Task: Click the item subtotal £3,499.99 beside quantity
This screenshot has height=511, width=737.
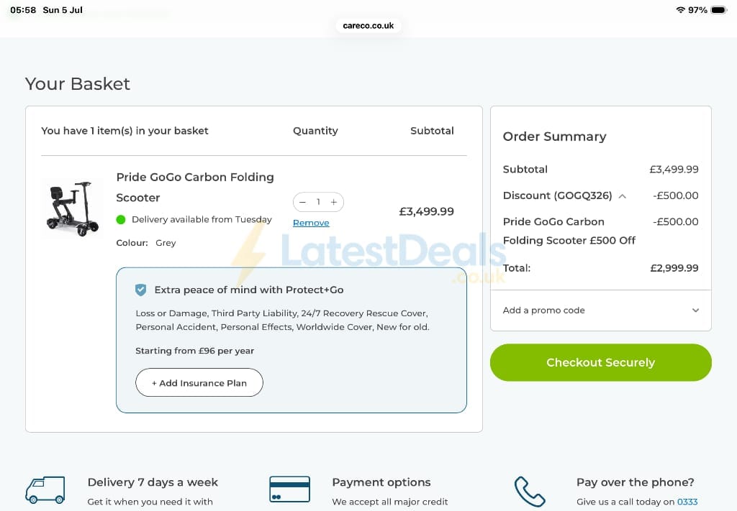Action: (x=426, y=211)
